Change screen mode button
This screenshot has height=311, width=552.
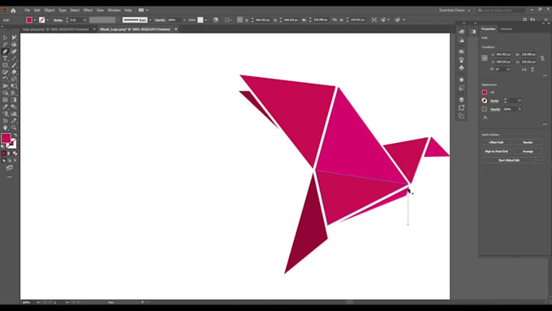pyautogui.click(x=10, y=168)
